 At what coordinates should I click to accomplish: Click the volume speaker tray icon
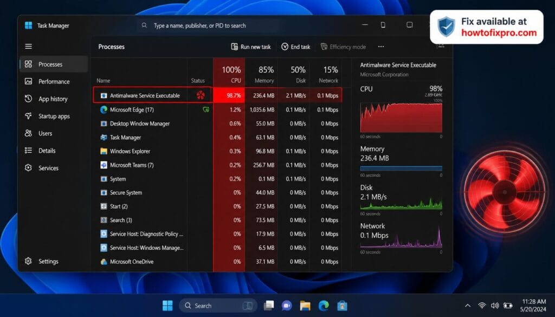(x=495, y=306)
